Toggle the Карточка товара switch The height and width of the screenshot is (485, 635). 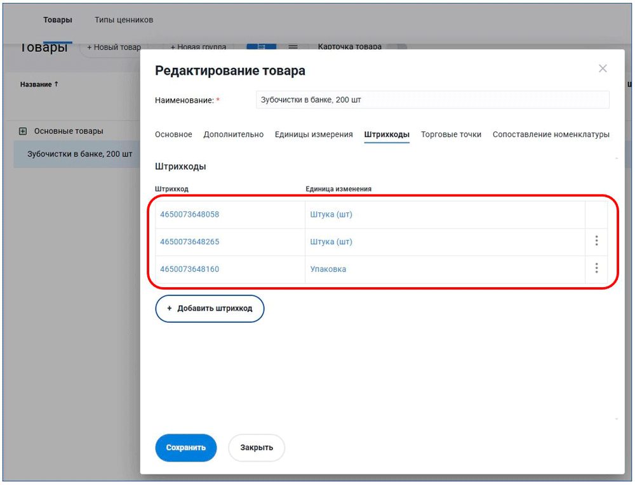click(396, 46)
